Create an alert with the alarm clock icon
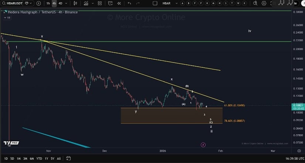 click(x=110, y=3)
